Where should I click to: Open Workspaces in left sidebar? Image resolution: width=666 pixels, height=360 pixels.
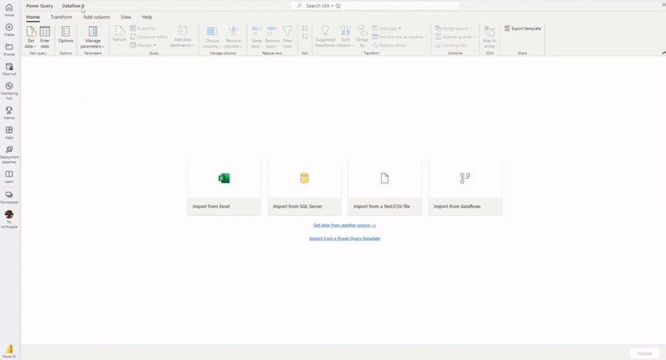(9, 197)
